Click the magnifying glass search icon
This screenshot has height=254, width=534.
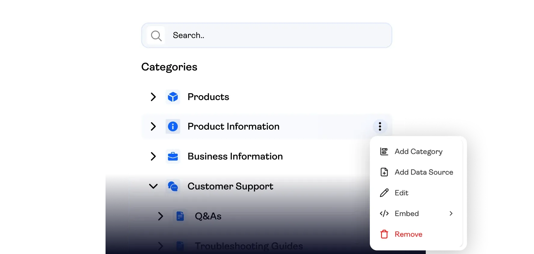(156, 36)
